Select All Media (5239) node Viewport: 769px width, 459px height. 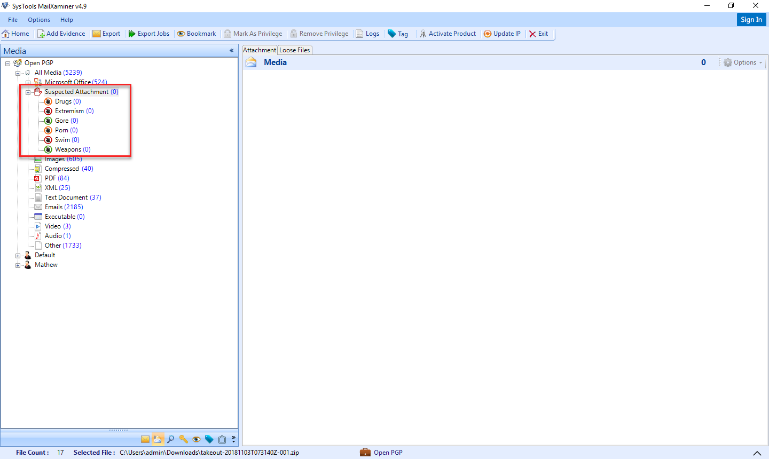tap(58, 73)
